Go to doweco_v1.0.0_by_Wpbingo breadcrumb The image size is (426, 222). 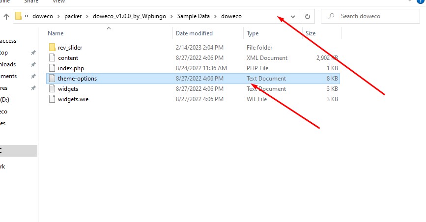click(x=129, y=16)
